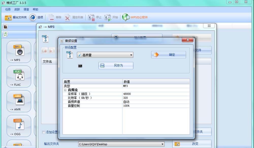Collapse the 音频流 tree group

(65, 90)
